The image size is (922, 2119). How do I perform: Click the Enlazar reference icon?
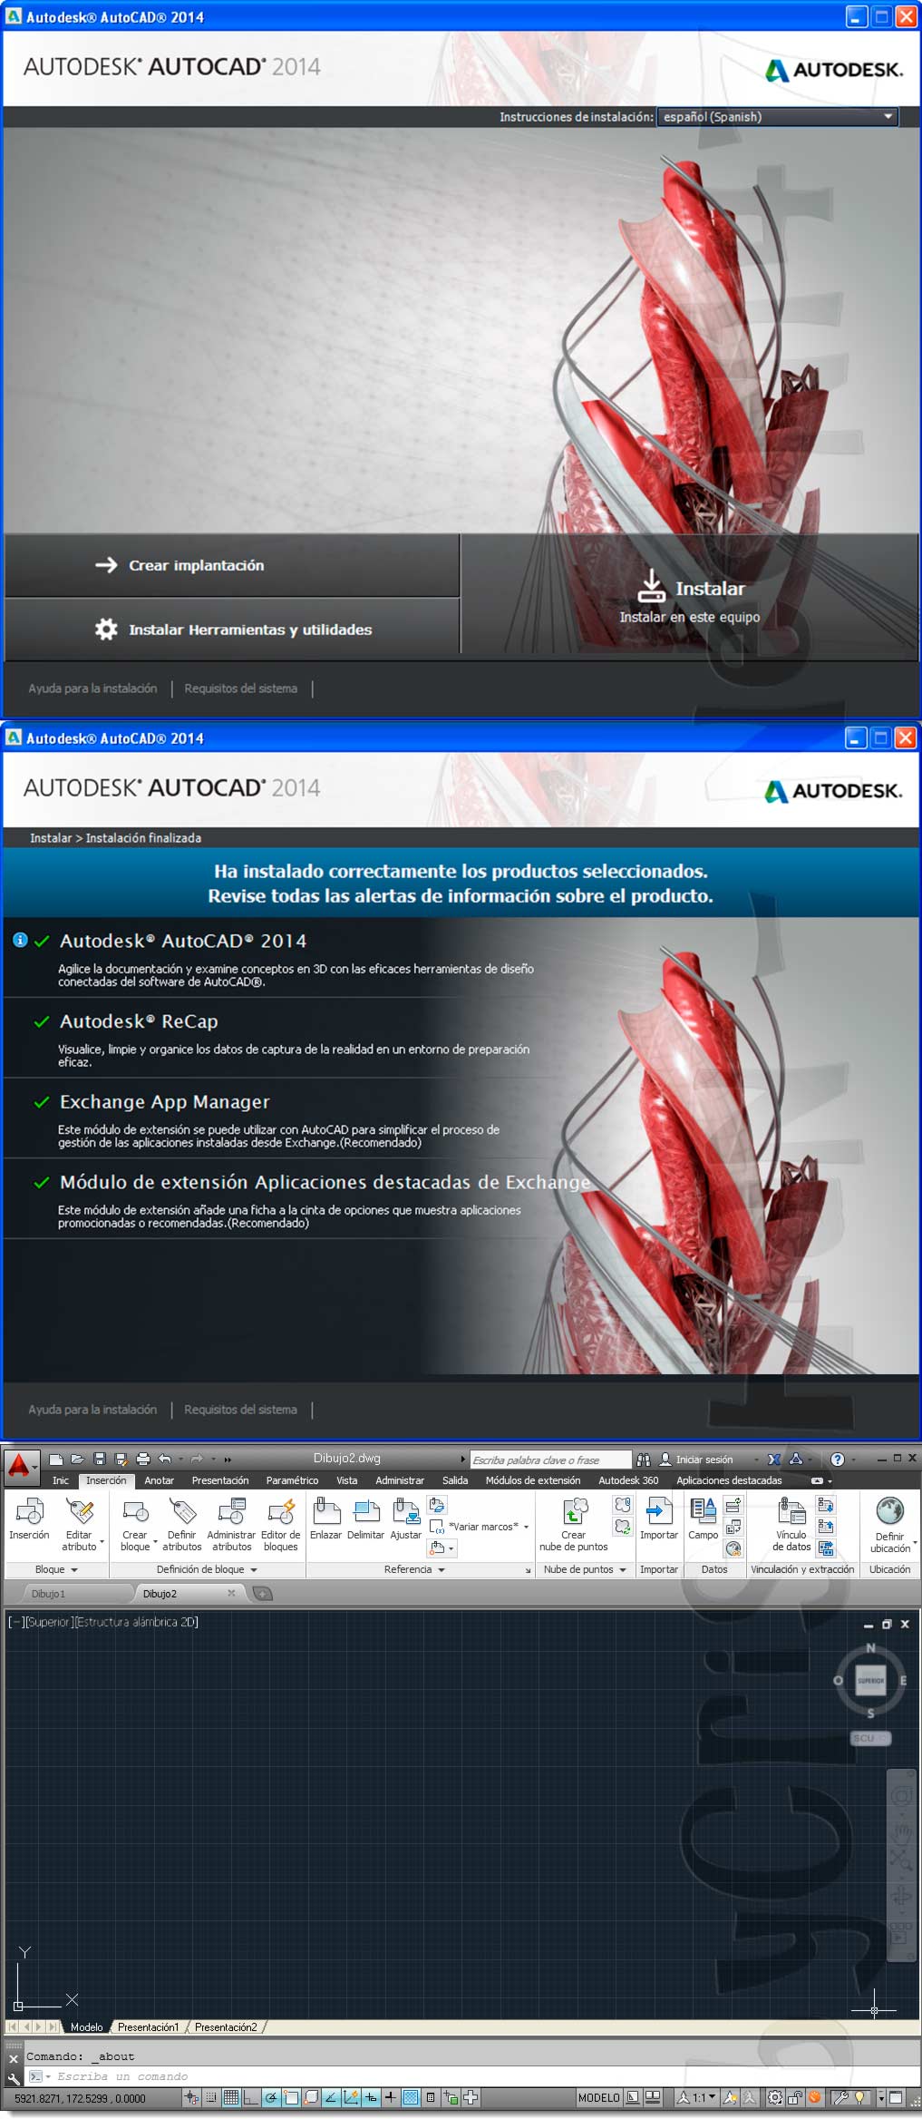click(x=325, y=1511)
